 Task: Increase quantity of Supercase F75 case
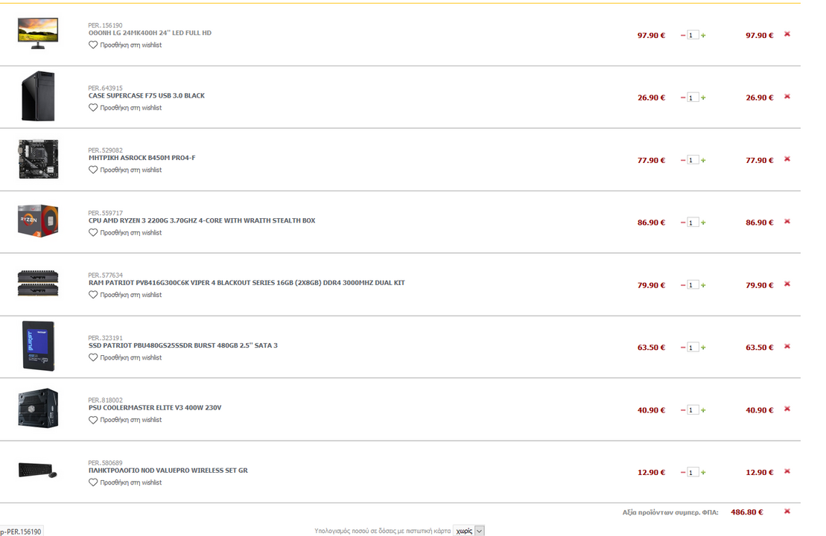703,98
